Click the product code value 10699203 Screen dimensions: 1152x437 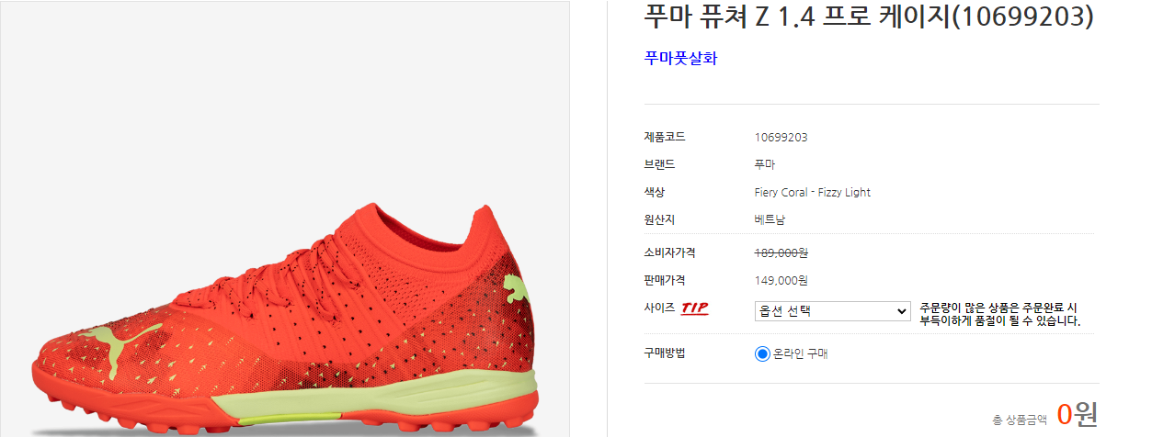(x=781, y=138)
